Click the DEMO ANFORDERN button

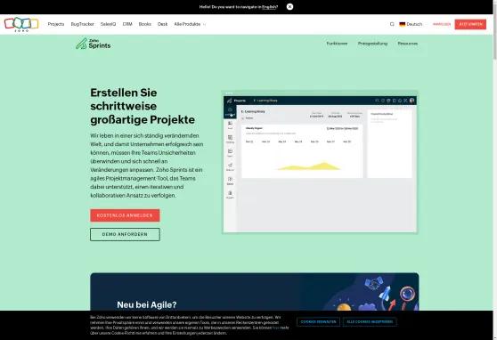tap(125, 234)
